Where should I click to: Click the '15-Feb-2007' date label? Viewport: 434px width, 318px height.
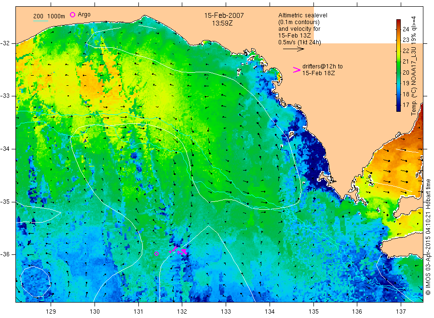point(224,15)
